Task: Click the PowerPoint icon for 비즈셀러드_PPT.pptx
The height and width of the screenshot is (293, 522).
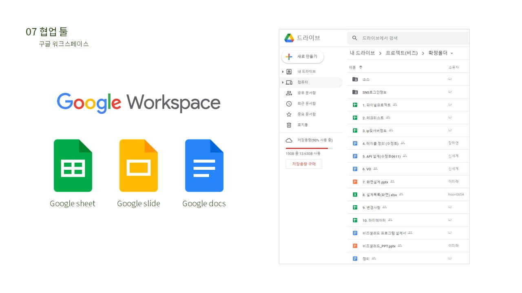Action: [x=355, y=246]
